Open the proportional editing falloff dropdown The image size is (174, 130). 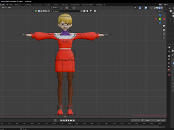click(x=77, y=8)
